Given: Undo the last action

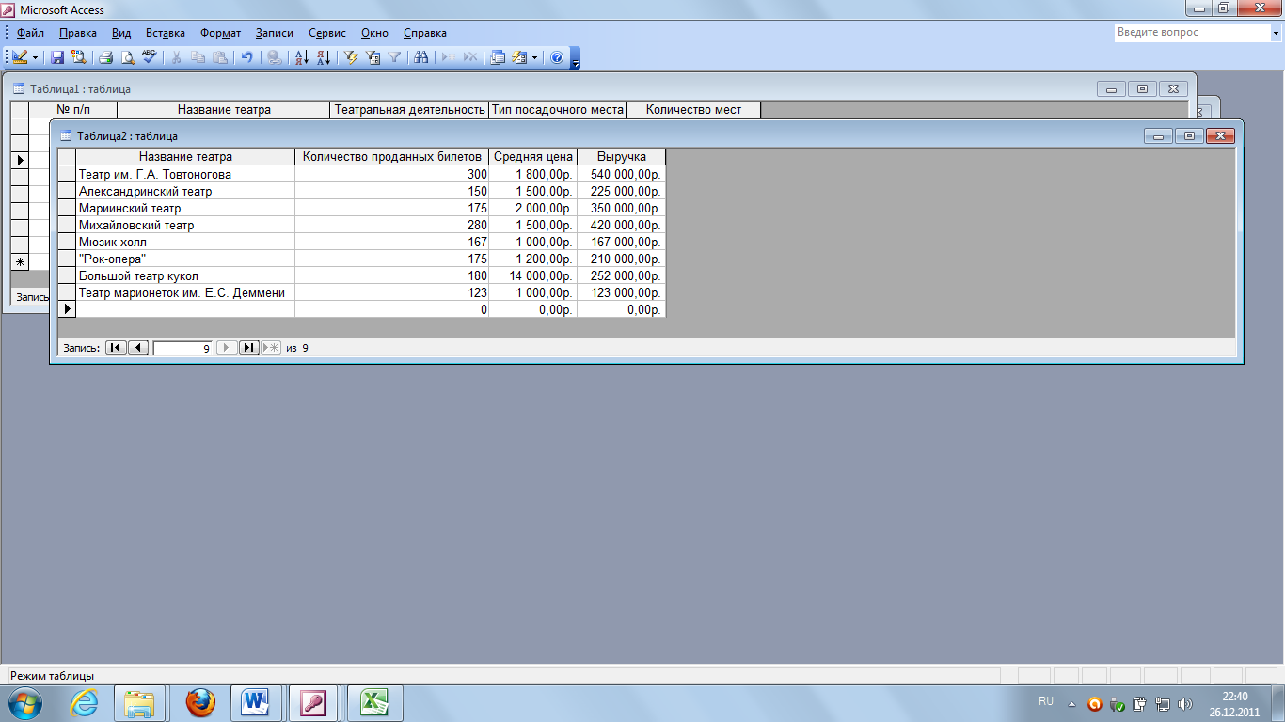Looking at the screenshot, I should [x=247, y=57].
